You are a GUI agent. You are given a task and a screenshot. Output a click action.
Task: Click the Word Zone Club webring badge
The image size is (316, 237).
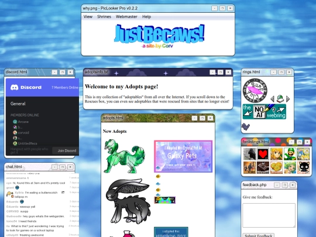coord(255,91)
